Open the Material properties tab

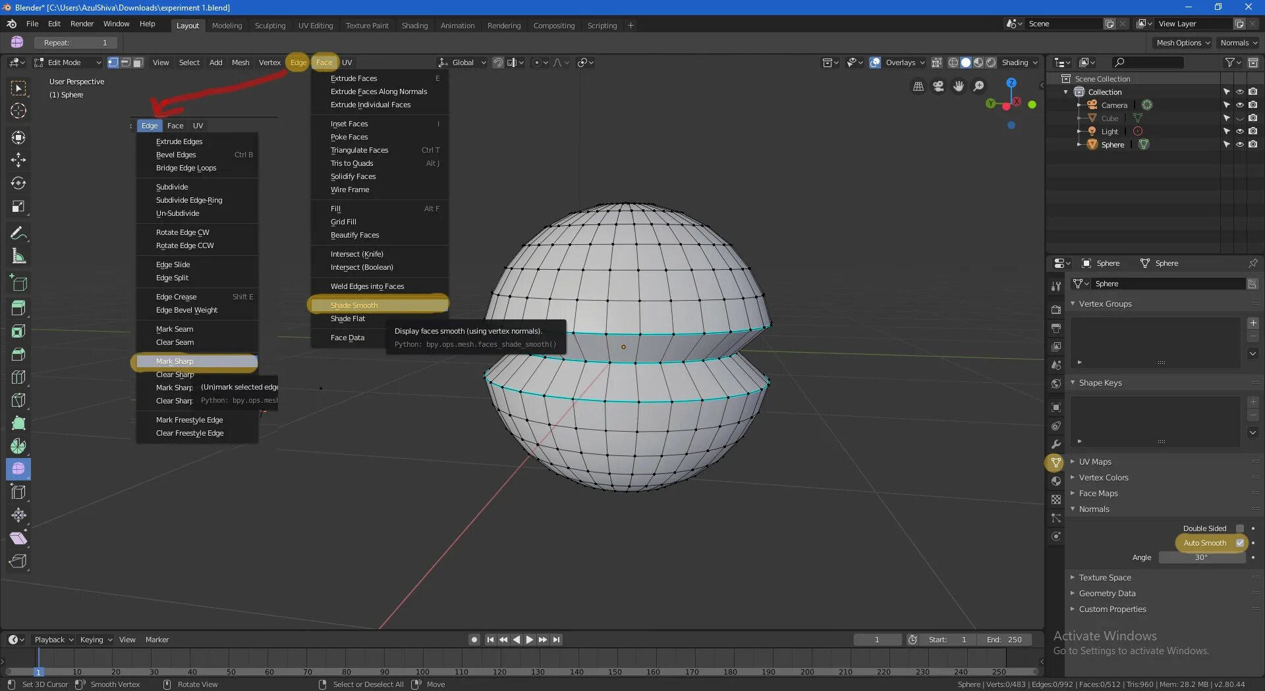click(x=1056, y=481)
